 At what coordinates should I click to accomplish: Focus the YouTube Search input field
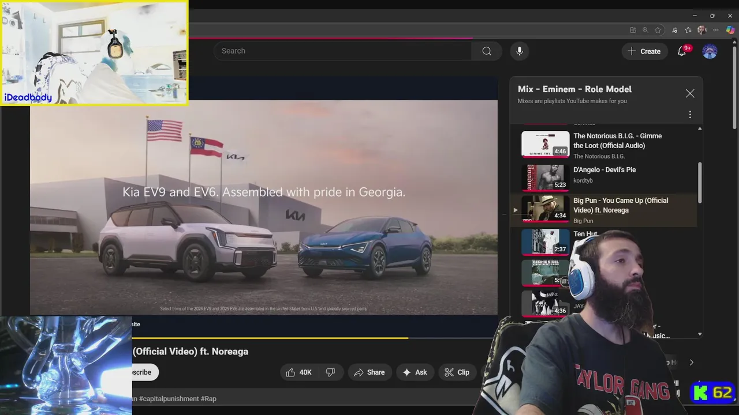pos(342,51)
